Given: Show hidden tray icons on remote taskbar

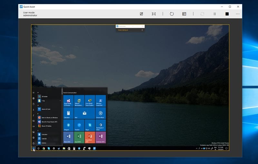Looking at the screenshot, I should point(196,149).
